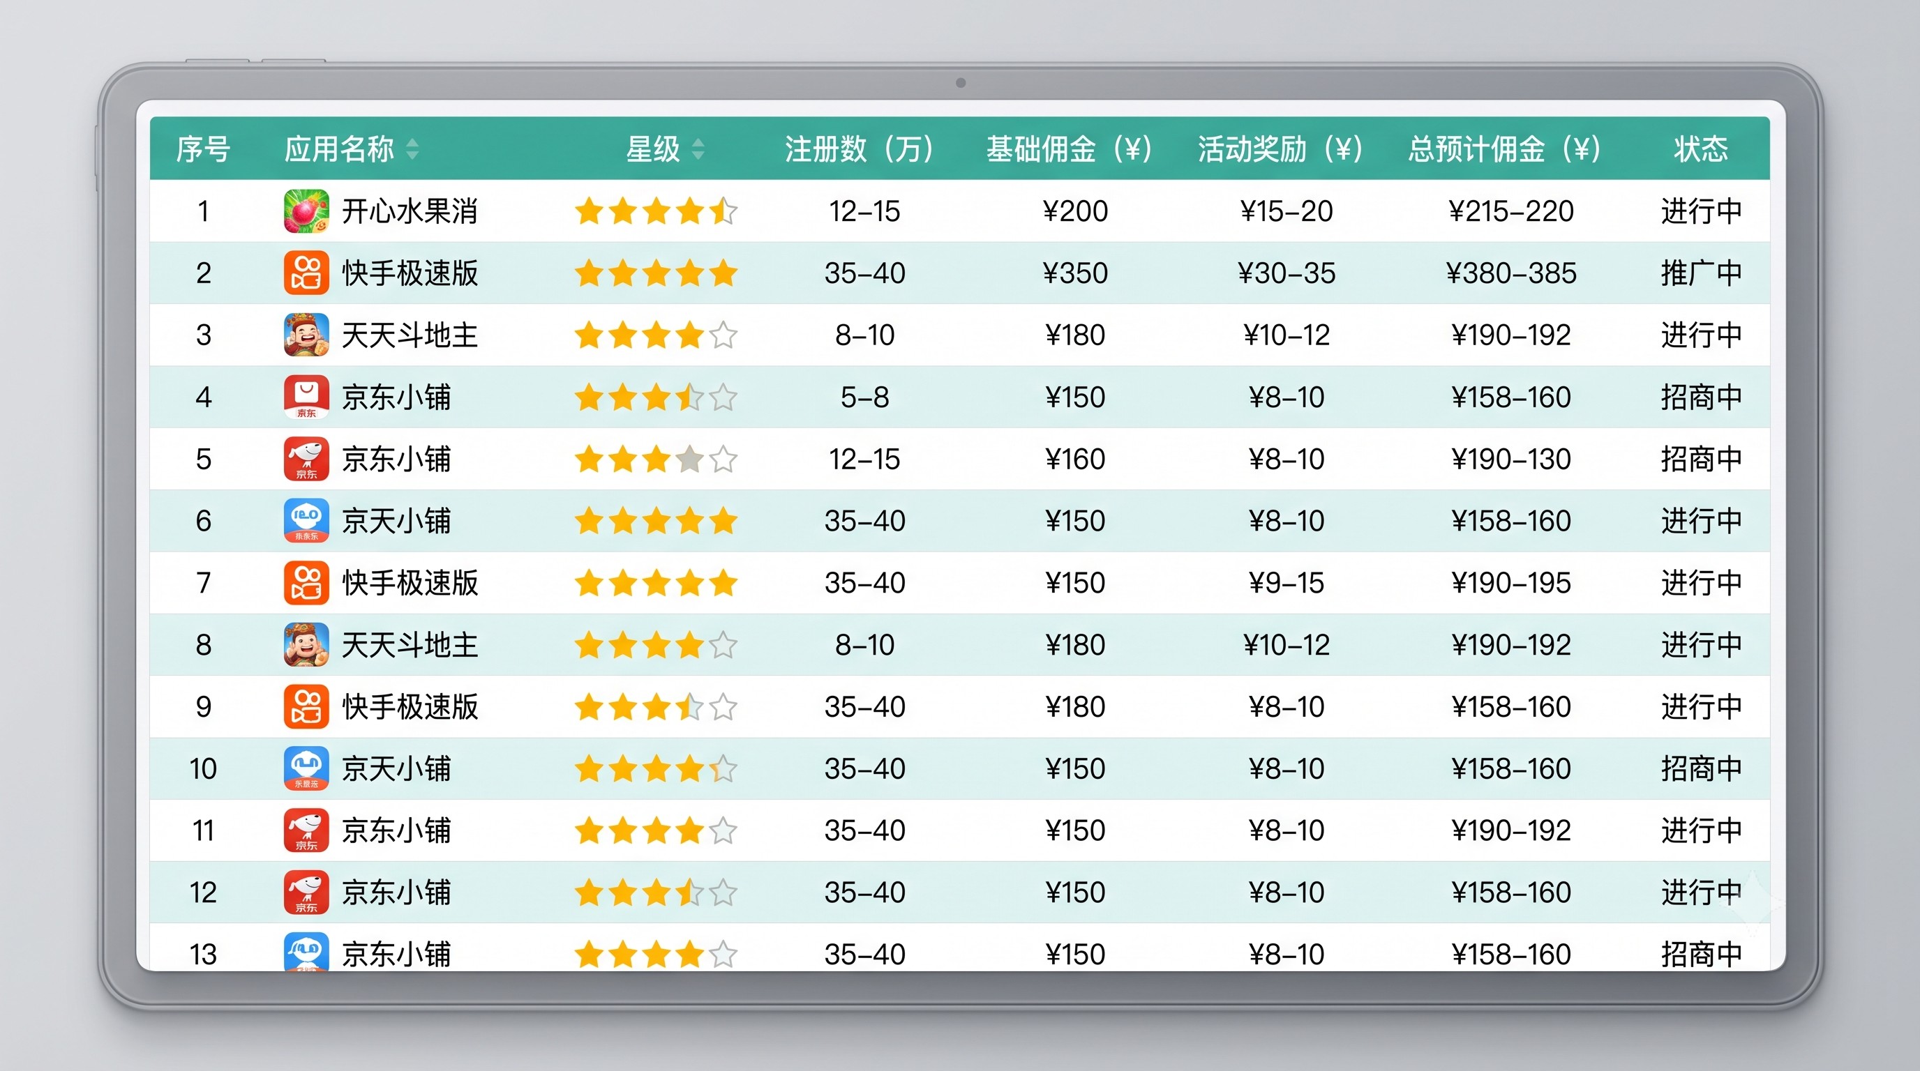Click the 快手极速版 icon in row 7

[x=306, y=582]
